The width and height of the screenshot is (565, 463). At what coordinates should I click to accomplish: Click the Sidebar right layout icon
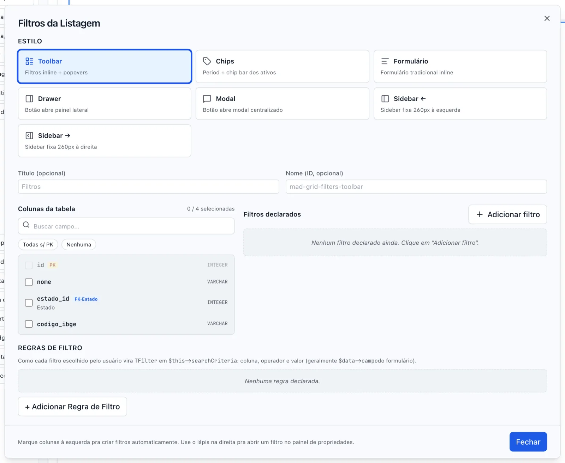29,136
